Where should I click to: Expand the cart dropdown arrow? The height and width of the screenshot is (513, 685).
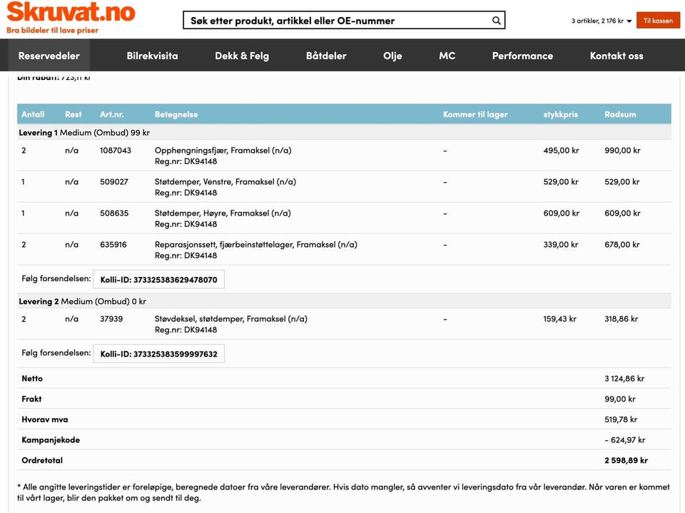click(x=629, y=21)
